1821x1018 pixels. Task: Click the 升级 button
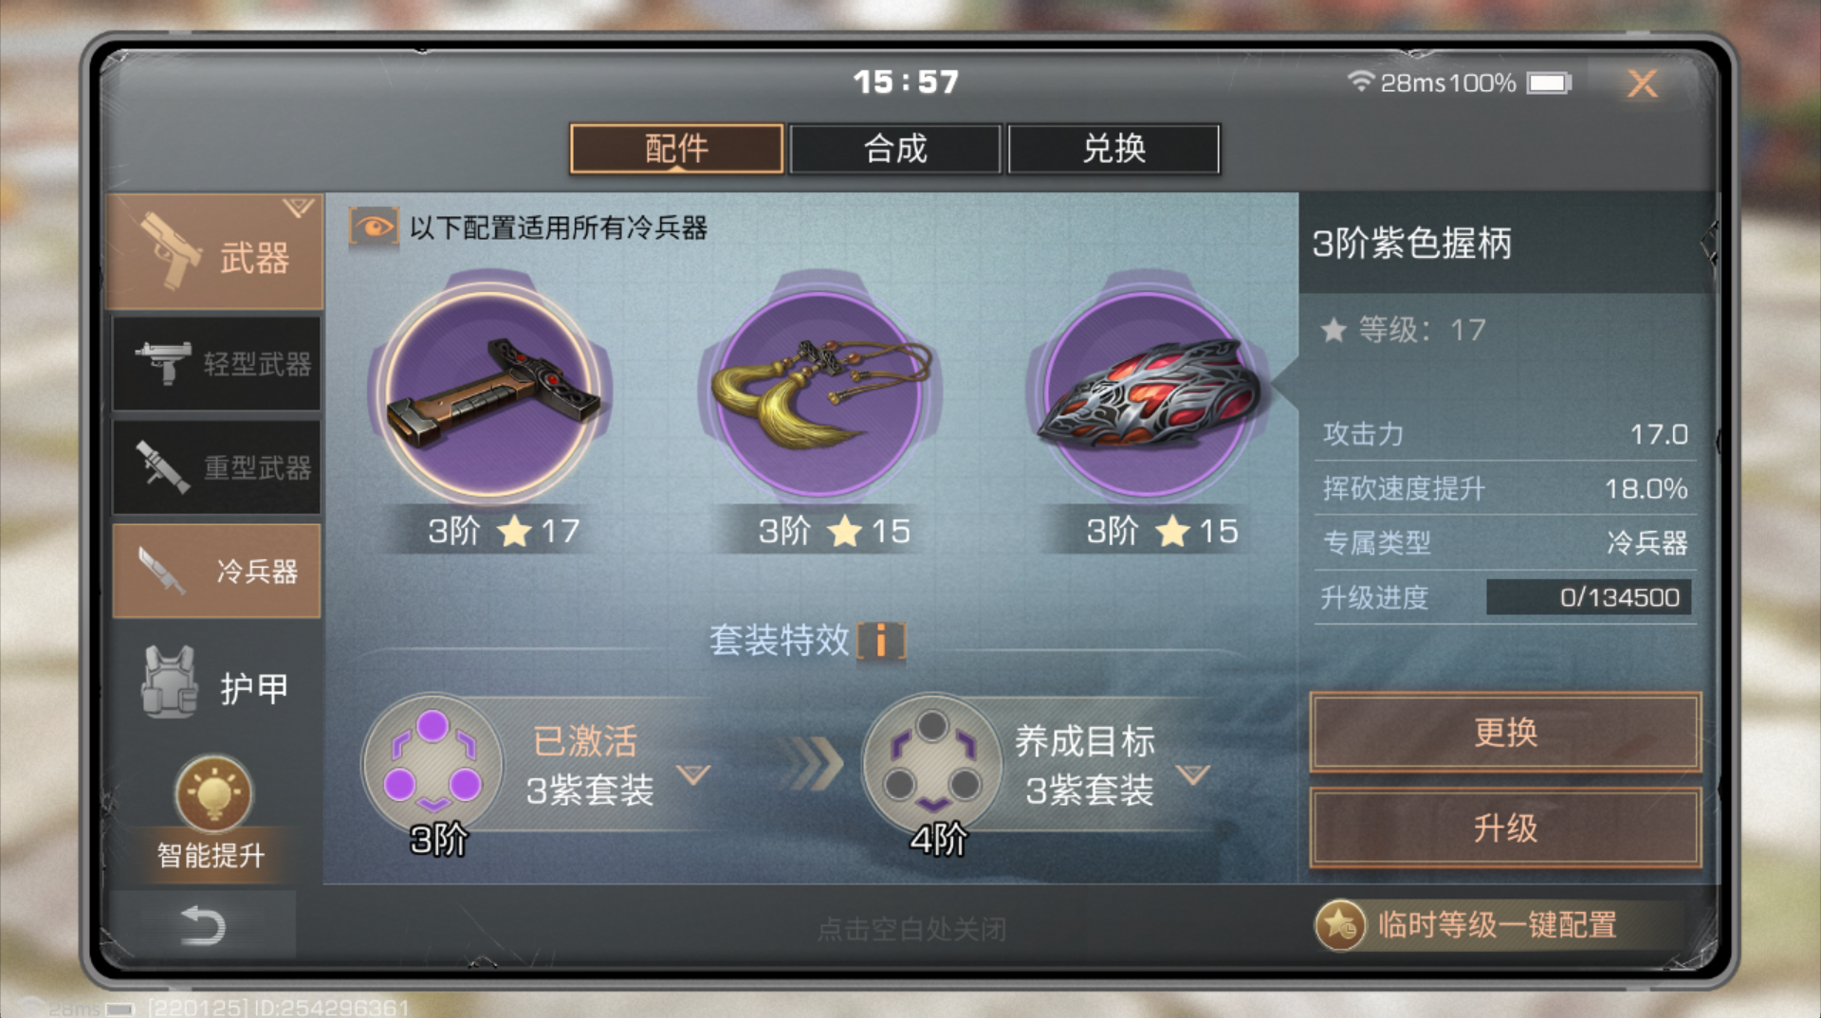pos(1505,828)
